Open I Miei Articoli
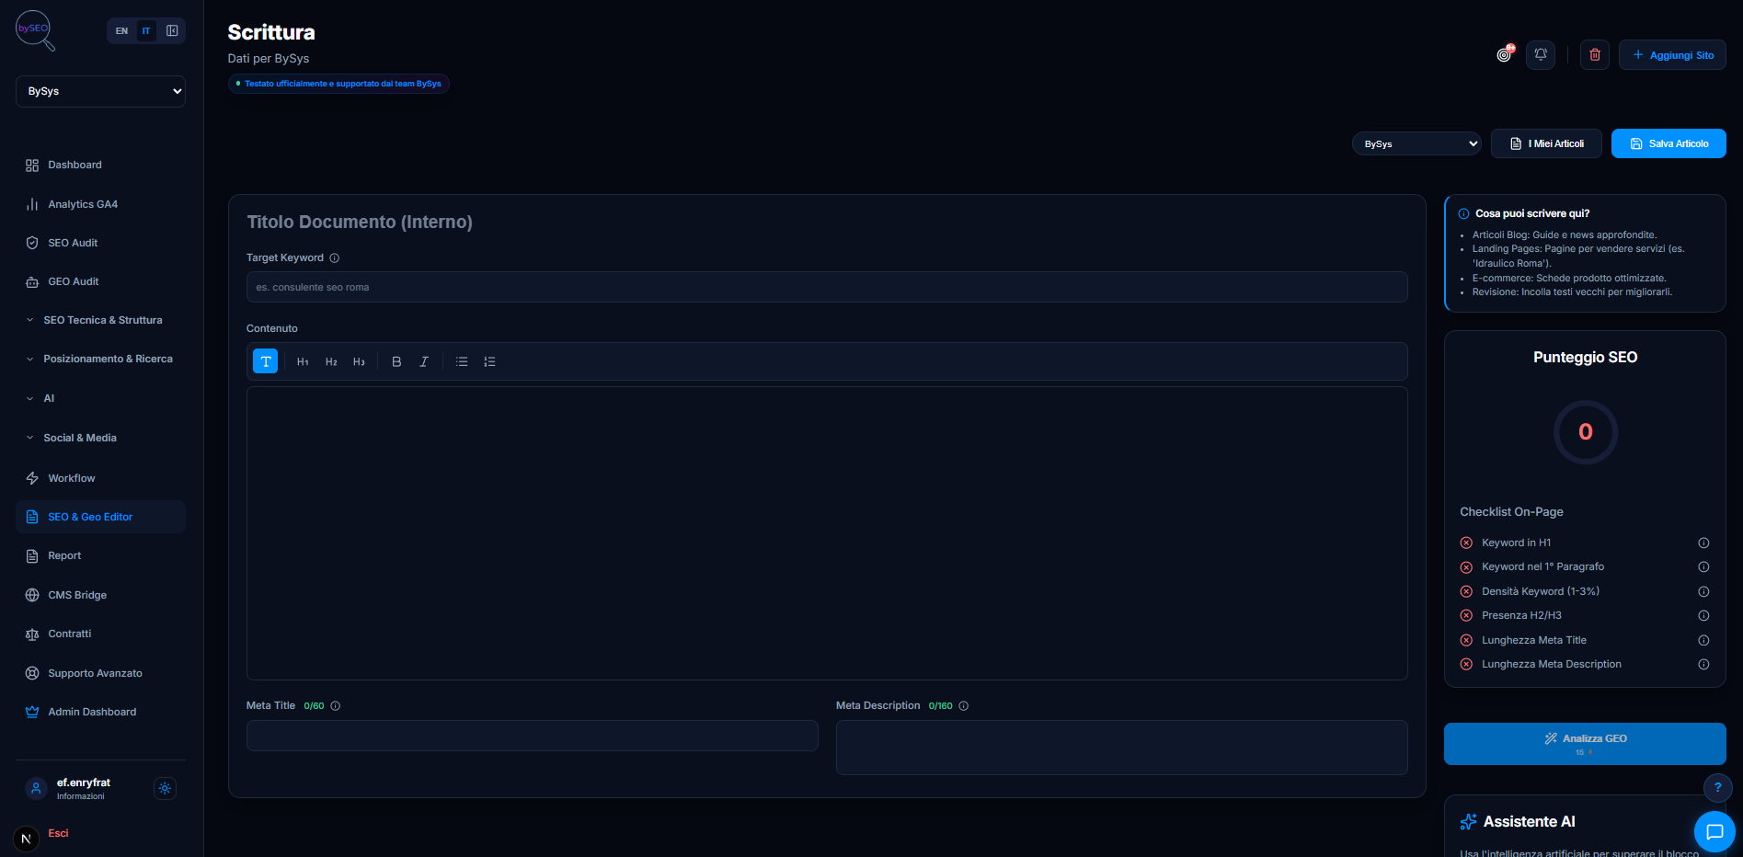This screenshot has width=1743, height=857. (1546, 143)
